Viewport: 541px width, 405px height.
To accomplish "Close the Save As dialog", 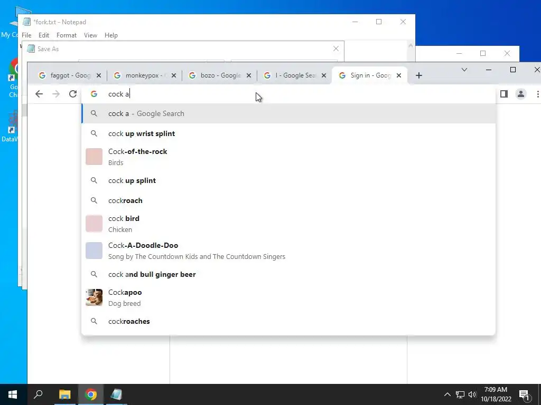I will pyautogui.click(x=335, y=49).
